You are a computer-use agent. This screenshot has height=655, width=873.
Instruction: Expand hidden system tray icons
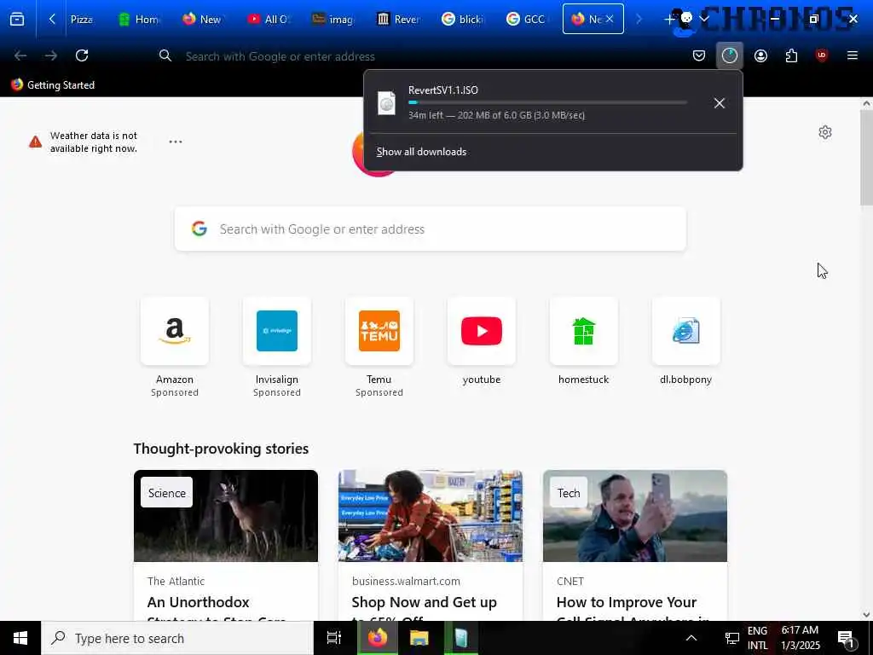[691, 638]
